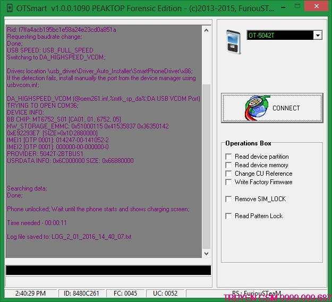Open the OT-5042T model dropdown arrow
332x302 pixels.
pos(318,36)
